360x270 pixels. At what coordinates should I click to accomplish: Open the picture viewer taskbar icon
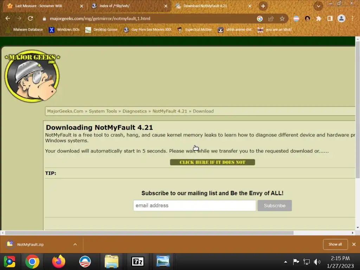163,262
